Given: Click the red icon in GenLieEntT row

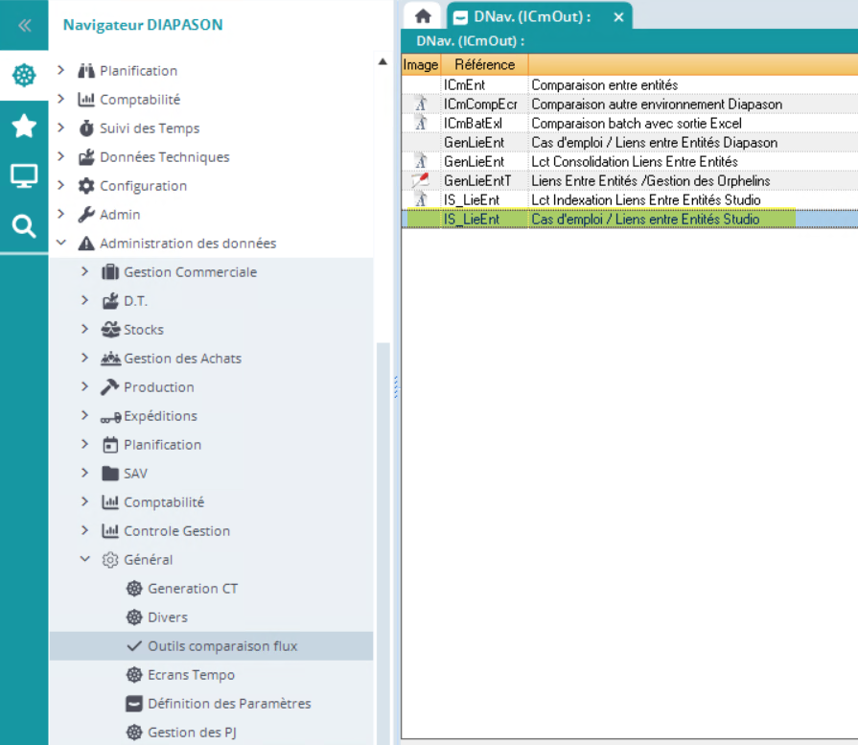Looking at the screenshot, I should pyautogui.click(x=420, y=180).
